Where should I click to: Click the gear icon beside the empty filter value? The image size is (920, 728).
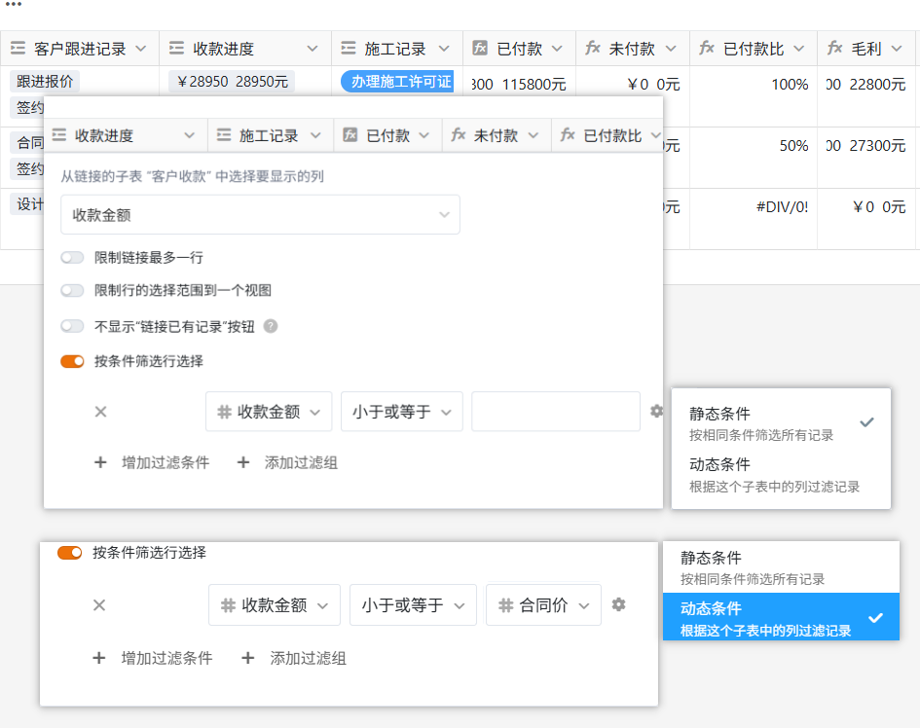pyautogui.click(x=657, y=412)
